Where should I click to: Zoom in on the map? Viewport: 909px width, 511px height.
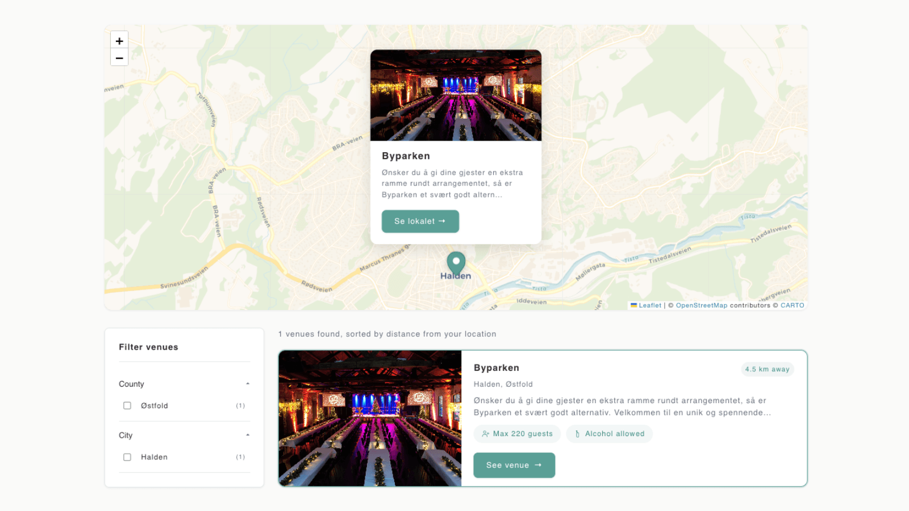119,41
